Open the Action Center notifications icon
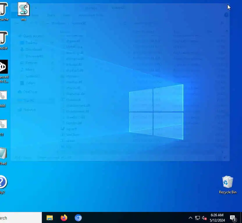 tap(233, 218)
